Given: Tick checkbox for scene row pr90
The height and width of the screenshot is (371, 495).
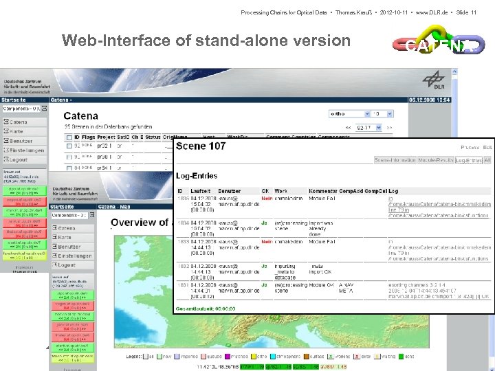Looking at the screenshot, I should 69,157.
